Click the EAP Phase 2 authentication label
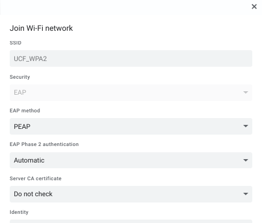 tap(44, 144)
